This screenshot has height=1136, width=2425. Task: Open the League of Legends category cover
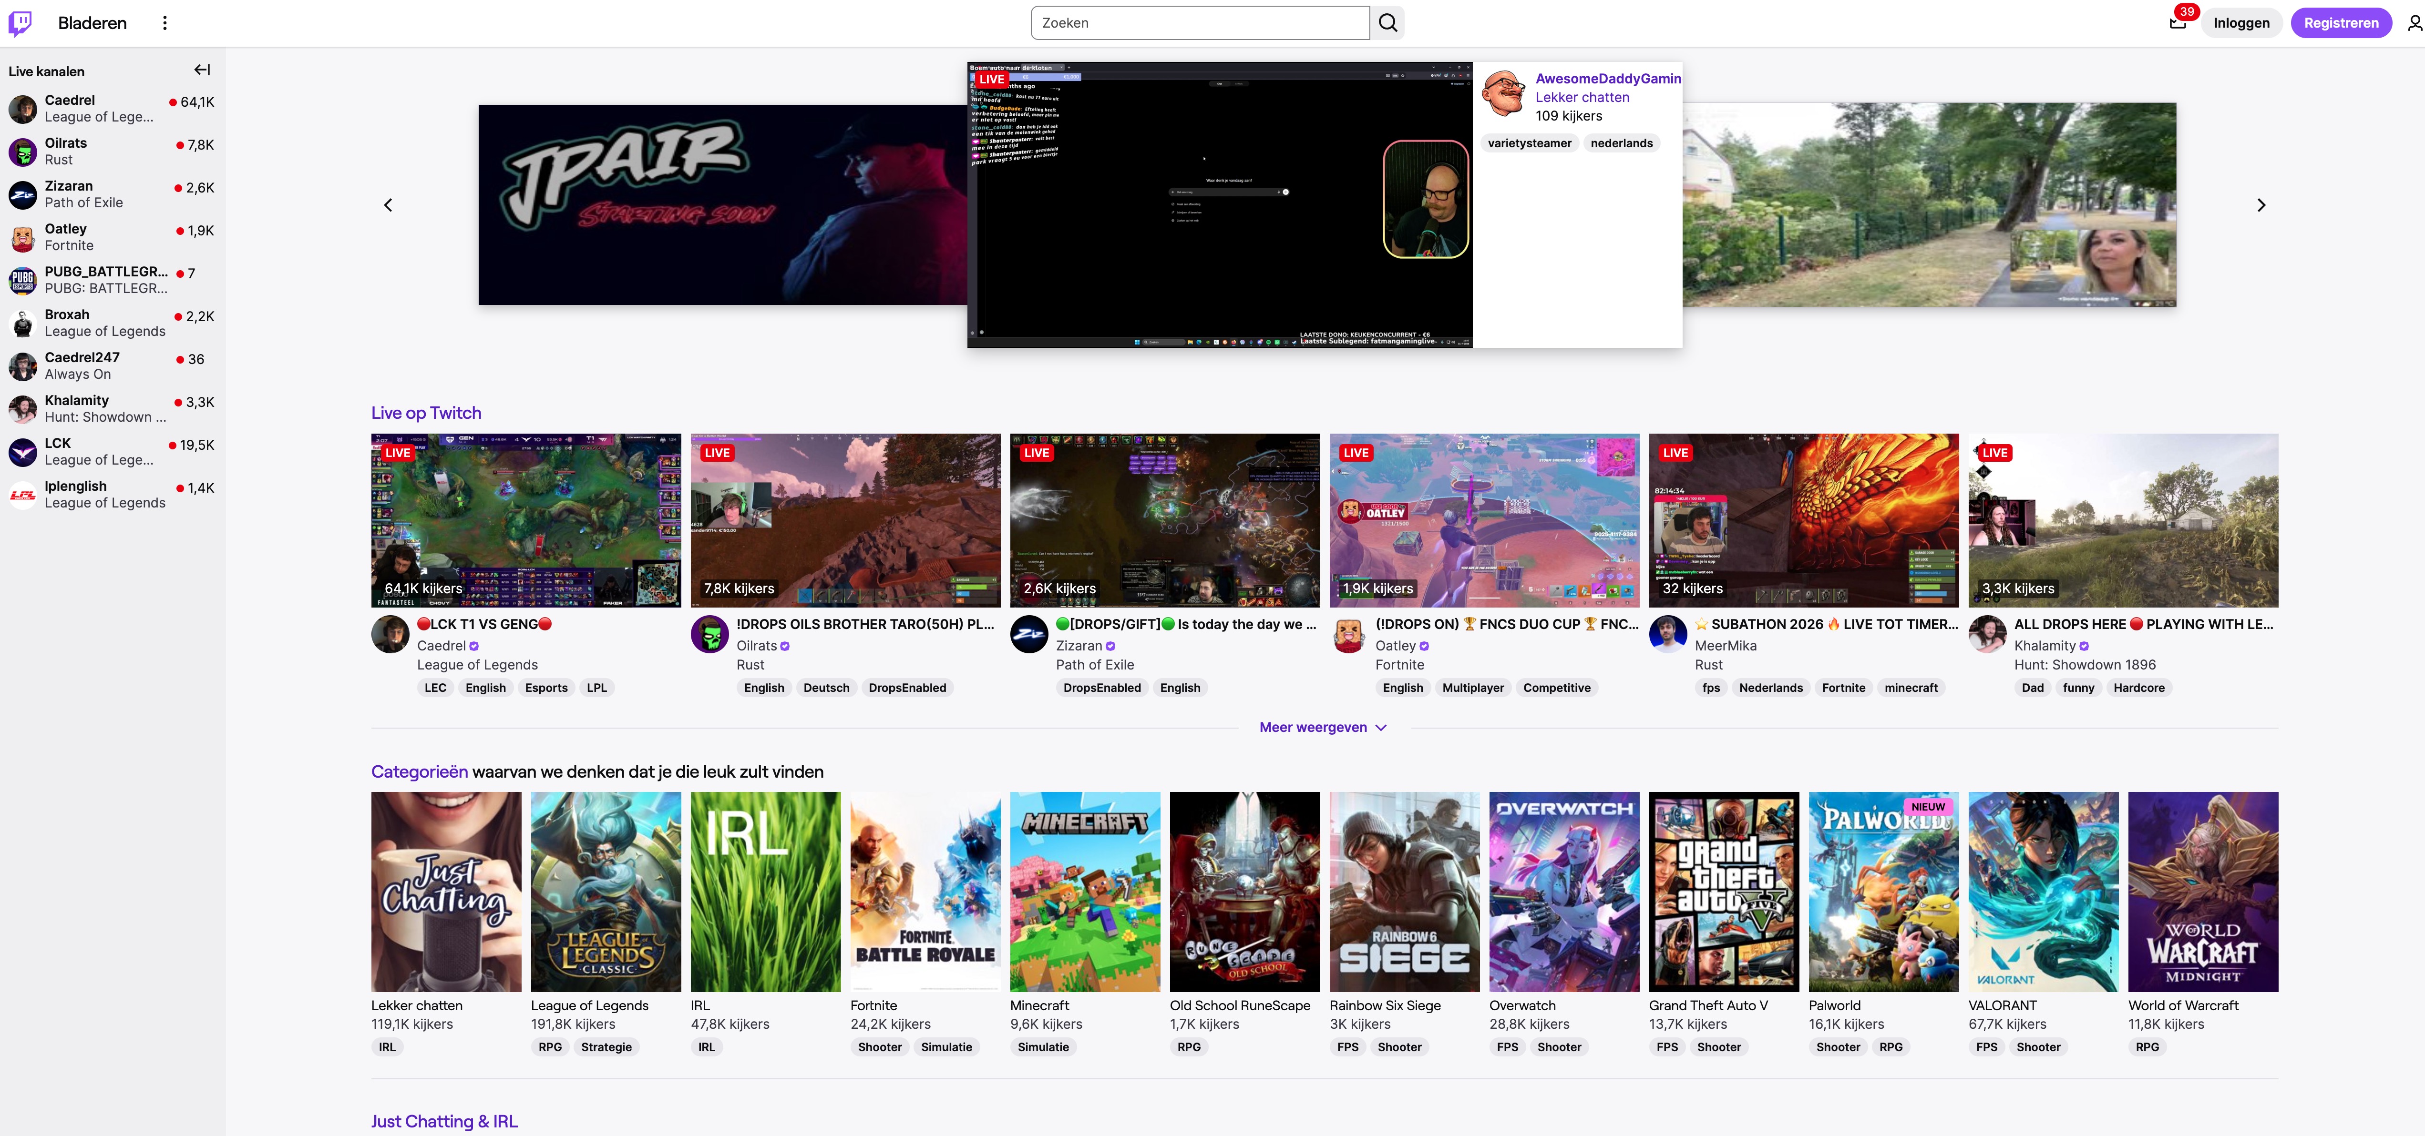click(x=606, y=891)
